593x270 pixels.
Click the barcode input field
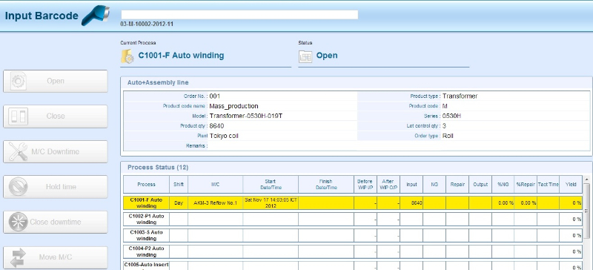point(239,15)
